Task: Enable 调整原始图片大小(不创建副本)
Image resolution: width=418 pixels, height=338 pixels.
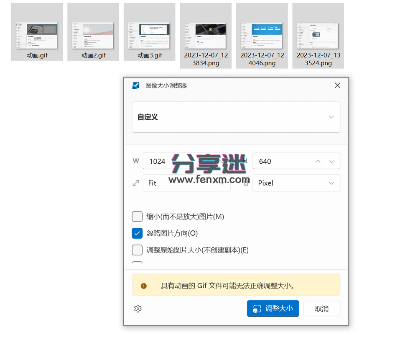Action: pos(137,250)
